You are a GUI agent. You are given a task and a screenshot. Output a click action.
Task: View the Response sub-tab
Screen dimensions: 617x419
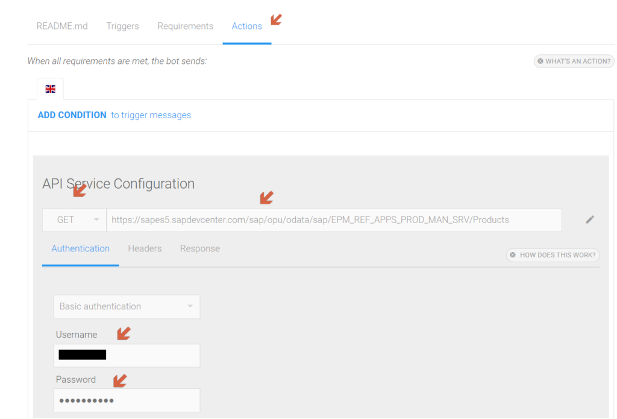click(x=200, y=248)
